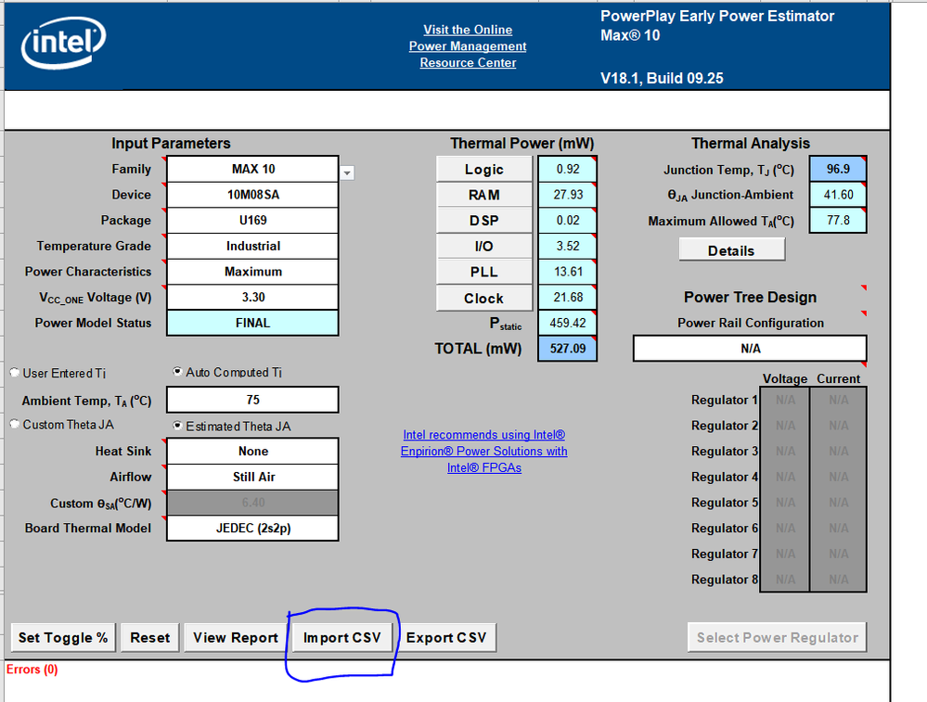Screen dimensions: 927x702
Task: Click the Power Model Status FINAL cell
Action: 253,324
